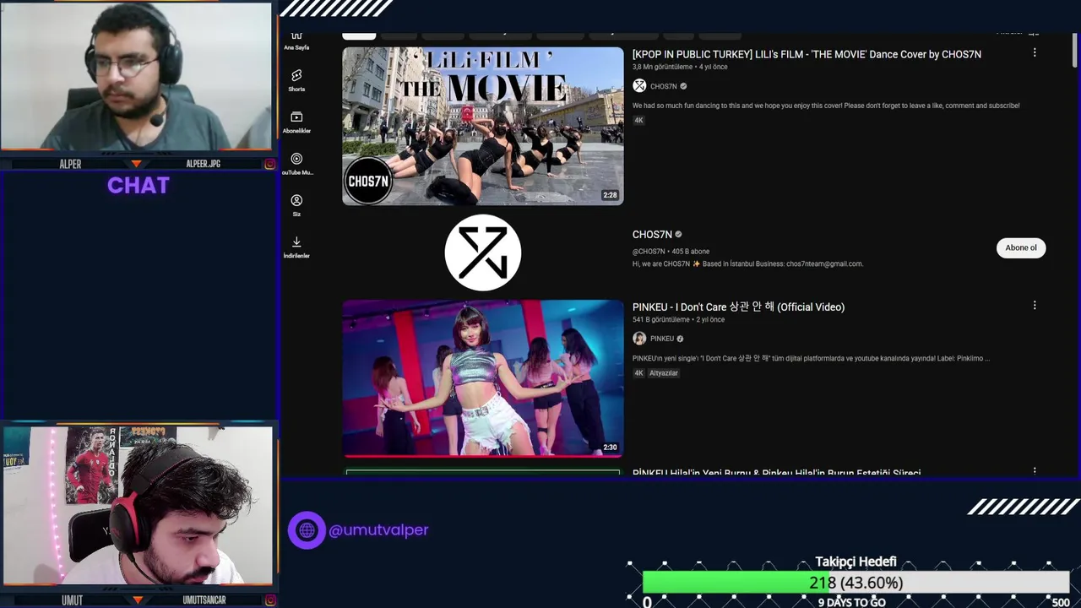Click the 2:30 duration label
The height and width of the screenshot is (608, 1081).
click(x=610, y=448)
